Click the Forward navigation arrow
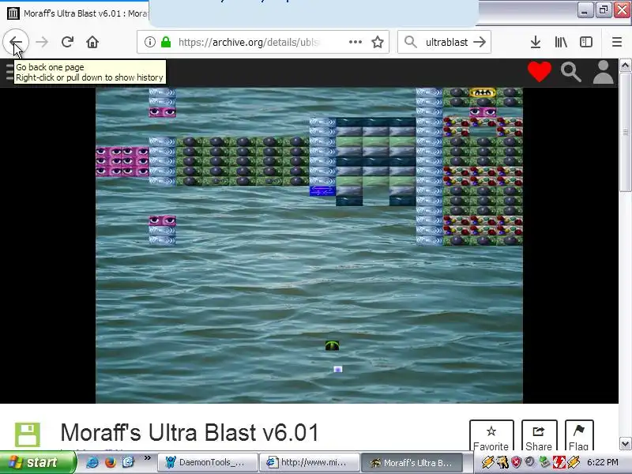Screen dimensions: 632x474 coord(42,42)
